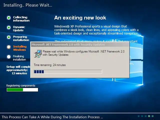Click the 'Dynamic Update' label
Screen dimensions: 160x120
click(19, 29)
